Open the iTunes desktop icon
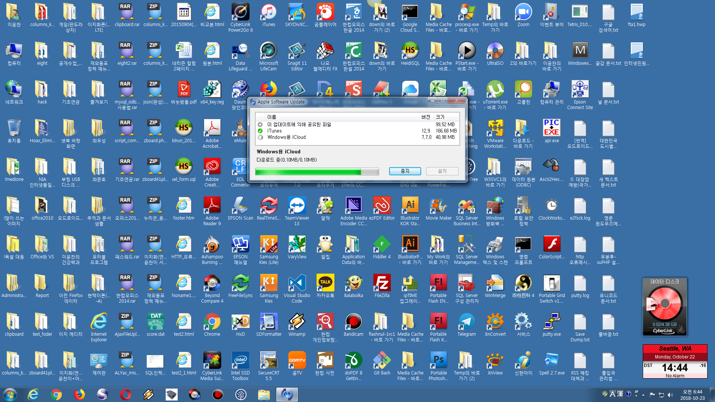The height and width of the screenshot is (402, 715). click(x=268, y=15)
